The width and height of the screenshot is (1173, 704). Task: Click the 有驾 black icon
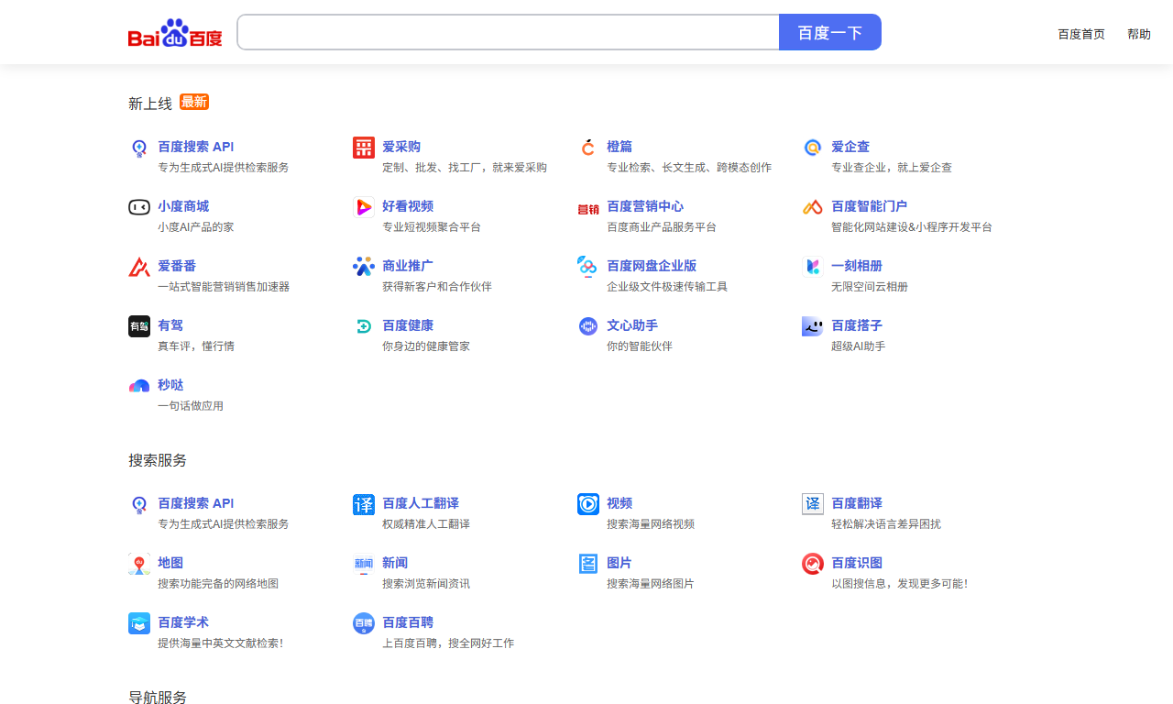(139, 326)
